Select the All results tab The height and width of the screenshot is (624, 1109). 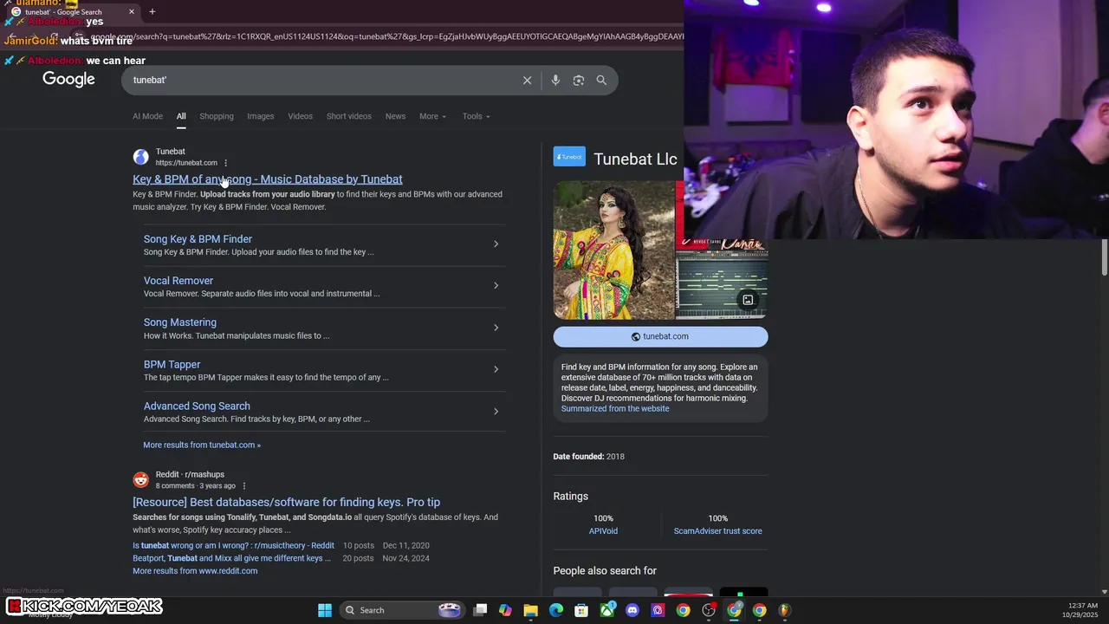tap(181, 116)
